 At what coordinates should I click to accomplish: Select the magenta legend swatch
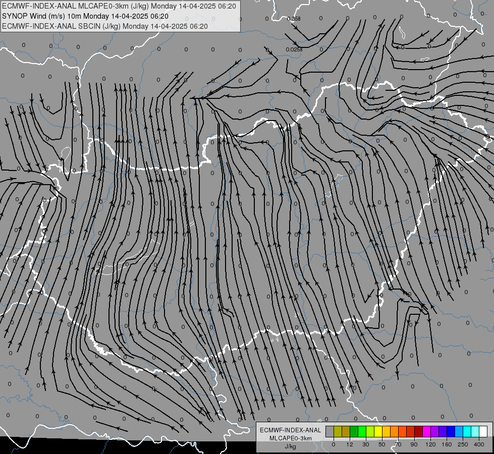(x=426, y=431)
